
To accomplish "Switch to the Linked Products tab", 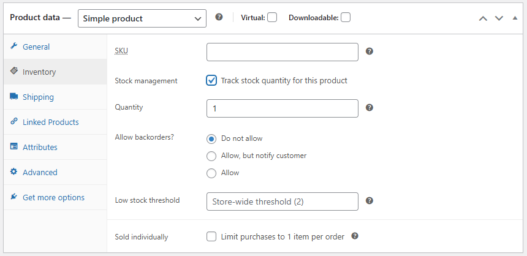I will 55,122.
